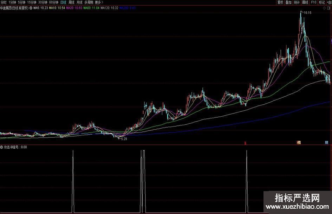Open the 画线 drawing tools

[305, 2]
